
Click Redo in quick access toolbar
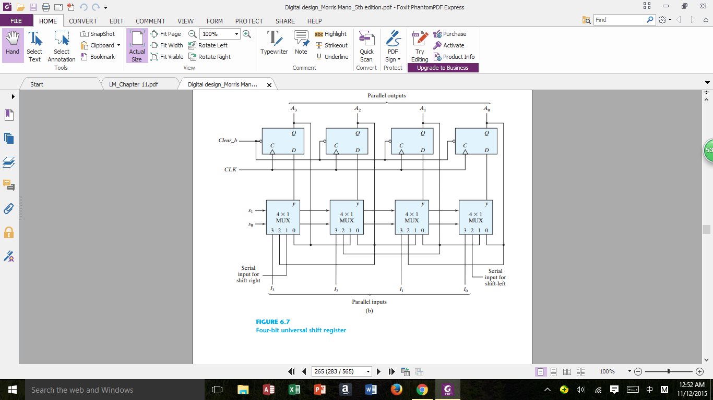(x=96, y=7)
